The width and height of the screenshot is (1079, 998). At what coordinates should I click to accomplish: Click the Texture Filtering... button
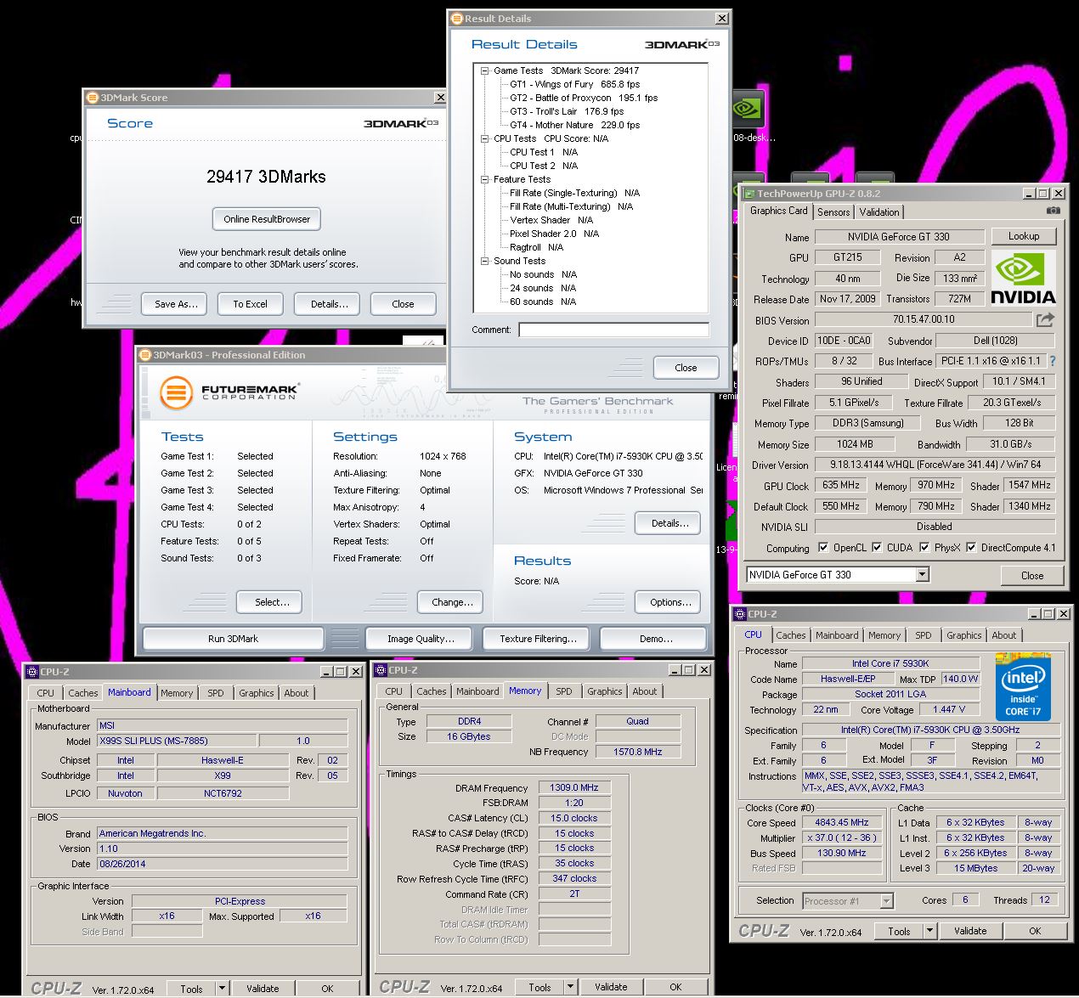coord(538,639)
